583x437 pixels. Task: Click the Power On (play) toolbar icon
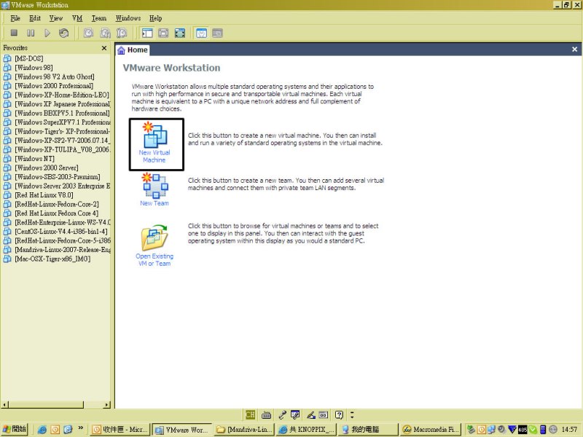tap(47, 33)
